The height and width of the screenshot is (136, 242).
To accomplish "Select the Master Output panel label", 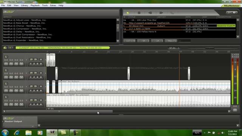I will [x=13, y=121].
